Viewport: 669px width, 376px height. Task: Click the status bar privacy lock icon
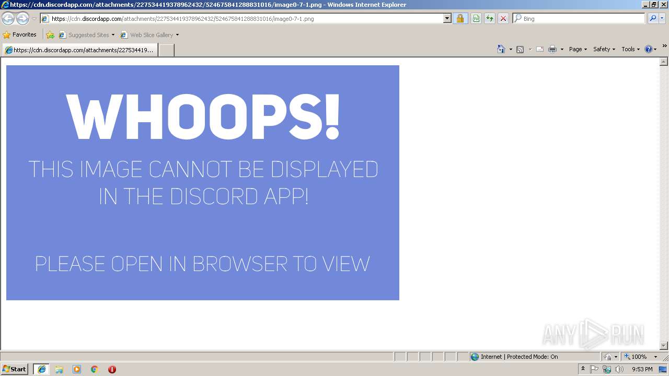608,357
